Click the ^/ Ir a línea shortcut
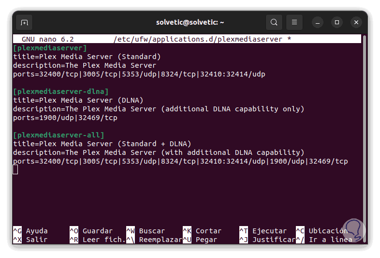 coord(324,239)
